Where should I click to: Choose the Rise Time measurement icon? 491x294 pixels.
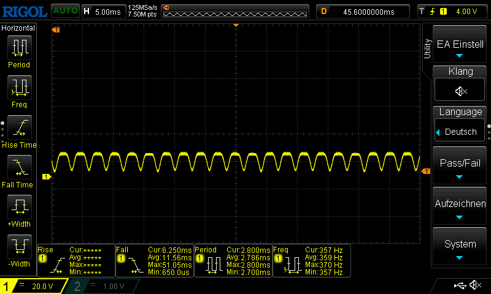click(x=19, y=127)
